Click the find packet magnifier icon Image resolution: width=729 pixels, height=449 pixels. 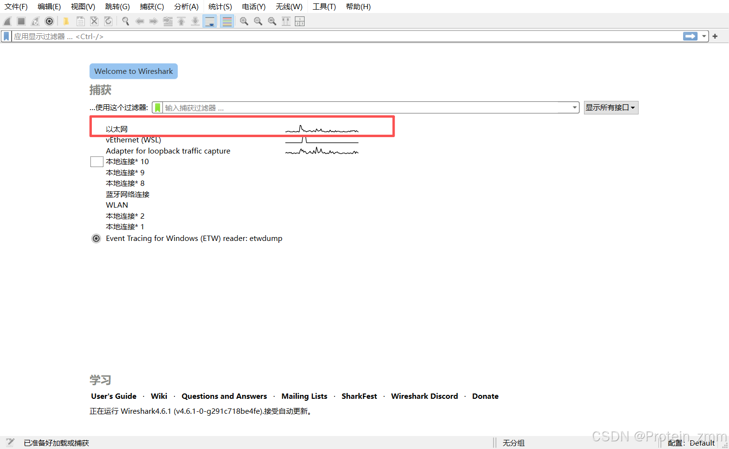[126, 21]
